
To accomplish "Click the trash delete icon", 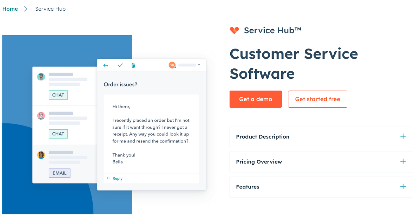I will 133,65.
